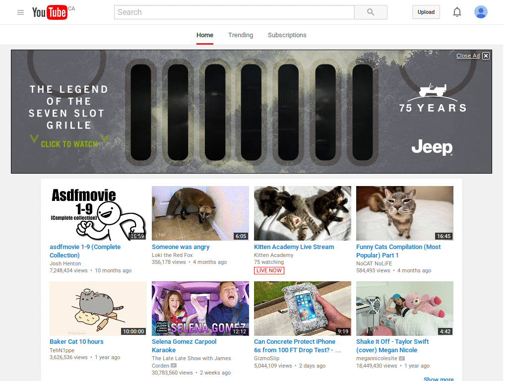The height and width of the screenshot is (381, 508).
Task: Click the 7,248,434 views text
Action: (68, 270)
